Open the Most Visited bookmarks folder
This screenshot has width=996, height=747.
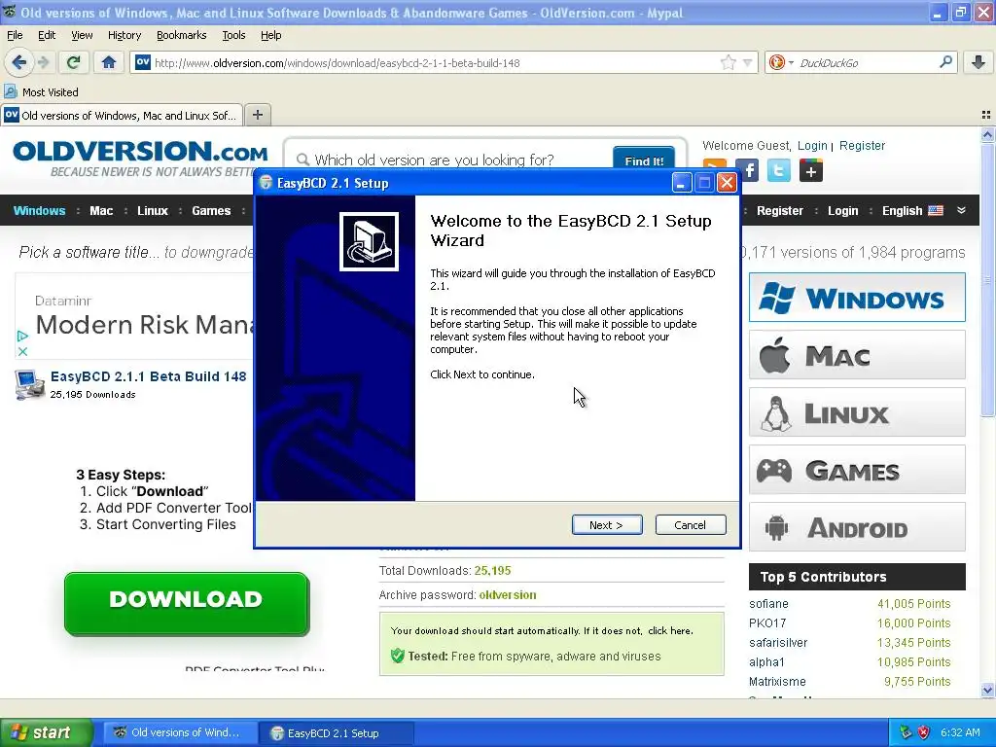click(41, 92)
